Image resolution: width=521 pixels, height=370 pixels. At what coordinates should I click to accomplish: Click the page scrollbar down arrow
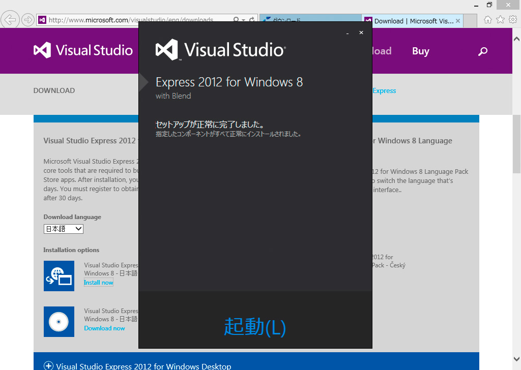(516, 359)
